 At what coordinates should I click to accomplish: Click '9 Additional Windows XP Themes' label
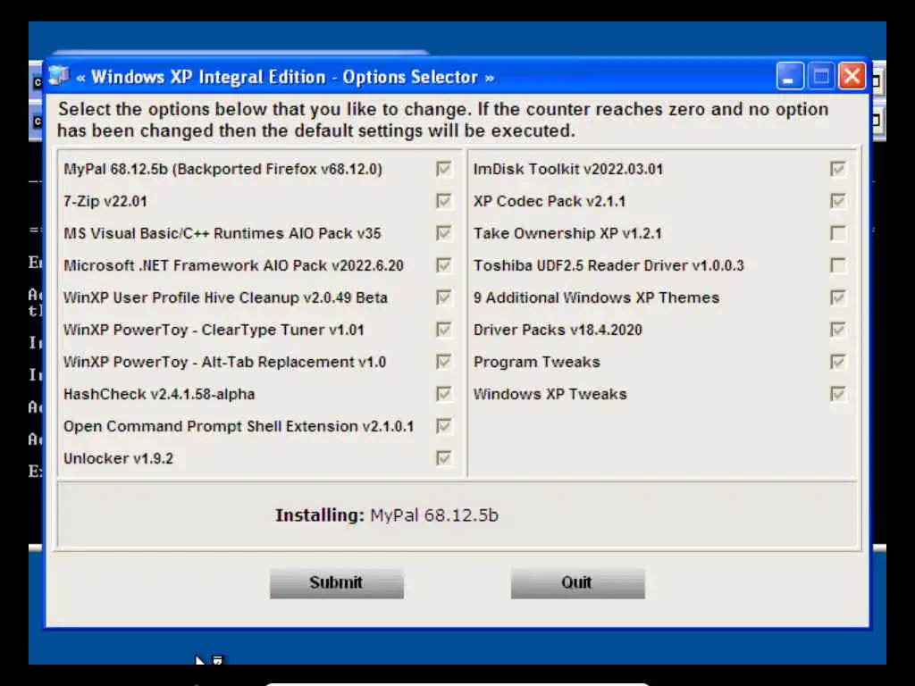pyautogui.click(x=596, y=297)
